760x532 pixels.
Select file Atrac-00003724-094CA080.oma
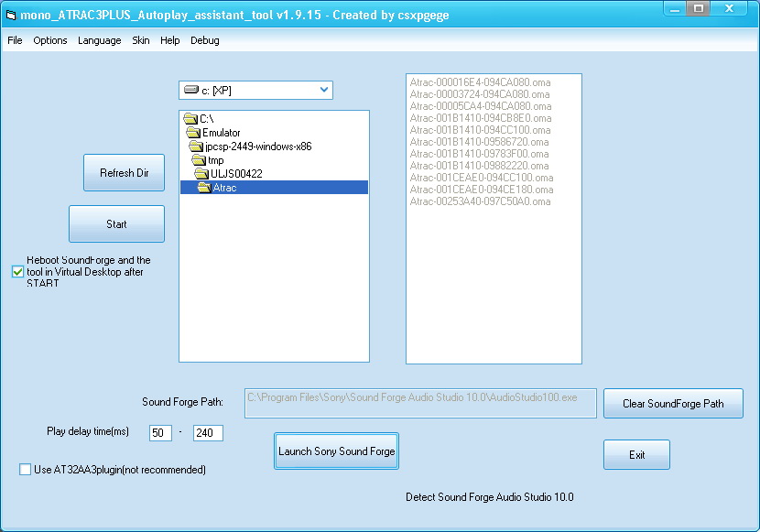(480, 94)
